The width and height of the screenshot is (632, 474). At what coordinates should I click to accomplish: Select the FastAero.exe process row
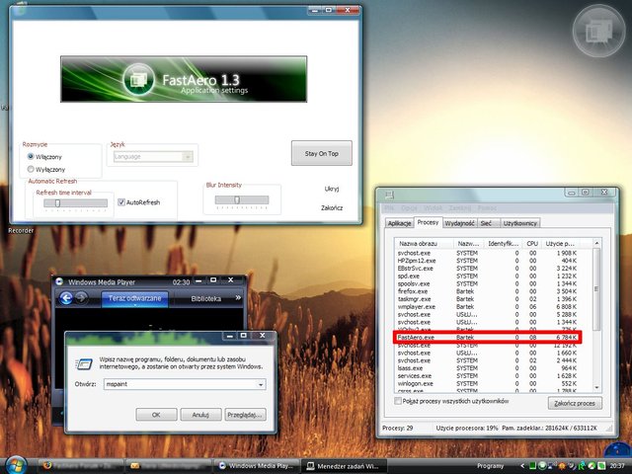pos(488,338)
